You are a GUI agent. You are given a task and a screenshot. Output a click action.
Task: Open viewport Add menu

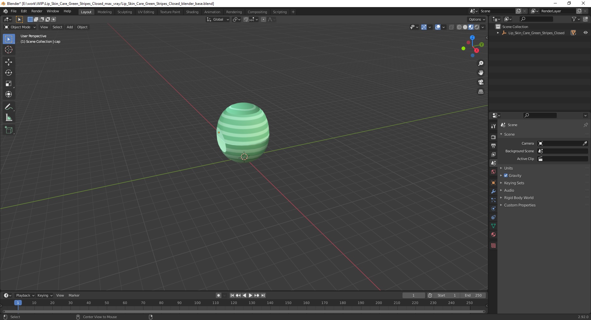point(70,27)
